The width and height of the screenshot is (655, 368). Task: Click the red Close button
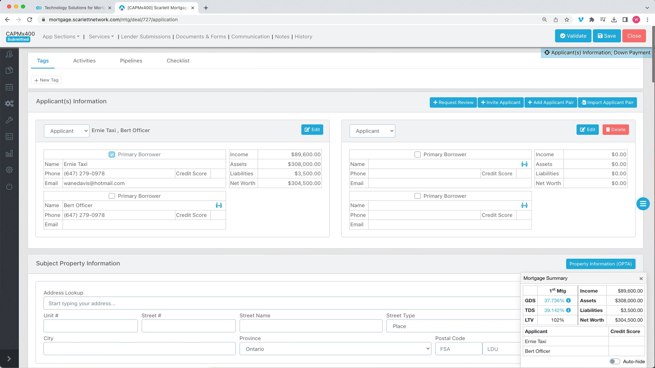point(634,36)
